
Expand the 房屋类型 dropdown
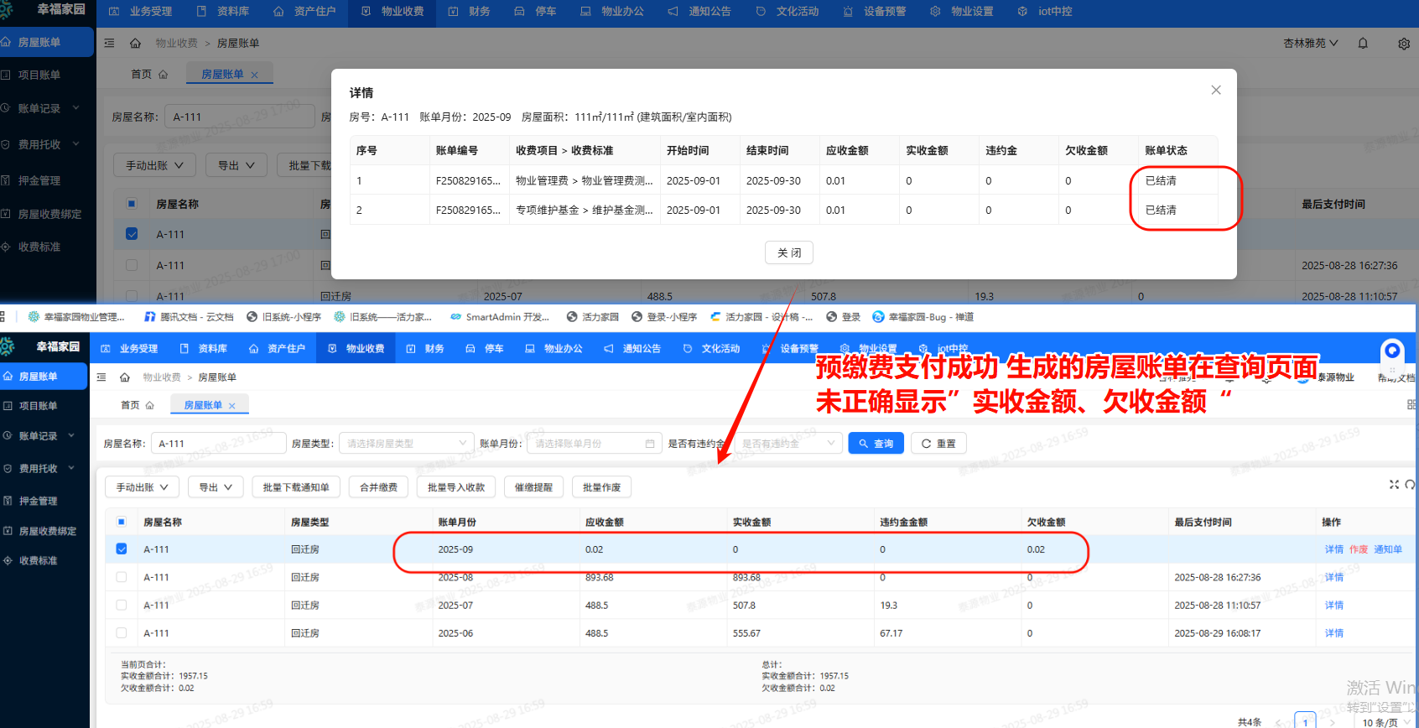[x=407, y=444]
